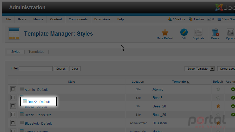Image resolution: width=235 pixels, height=132 pixels.
Task: Click the Atomic template name cell
Action: point(158,89)
